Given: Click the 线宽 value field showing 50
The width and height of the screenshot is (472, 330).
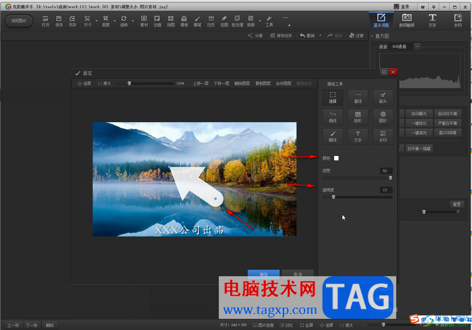Looking at the screenshot, I should coord(386,171).
